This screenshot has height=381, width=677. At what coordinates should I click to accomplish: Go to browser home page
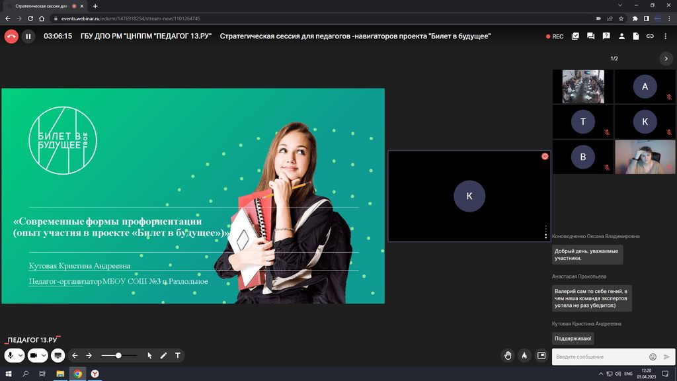click(42, 19)
